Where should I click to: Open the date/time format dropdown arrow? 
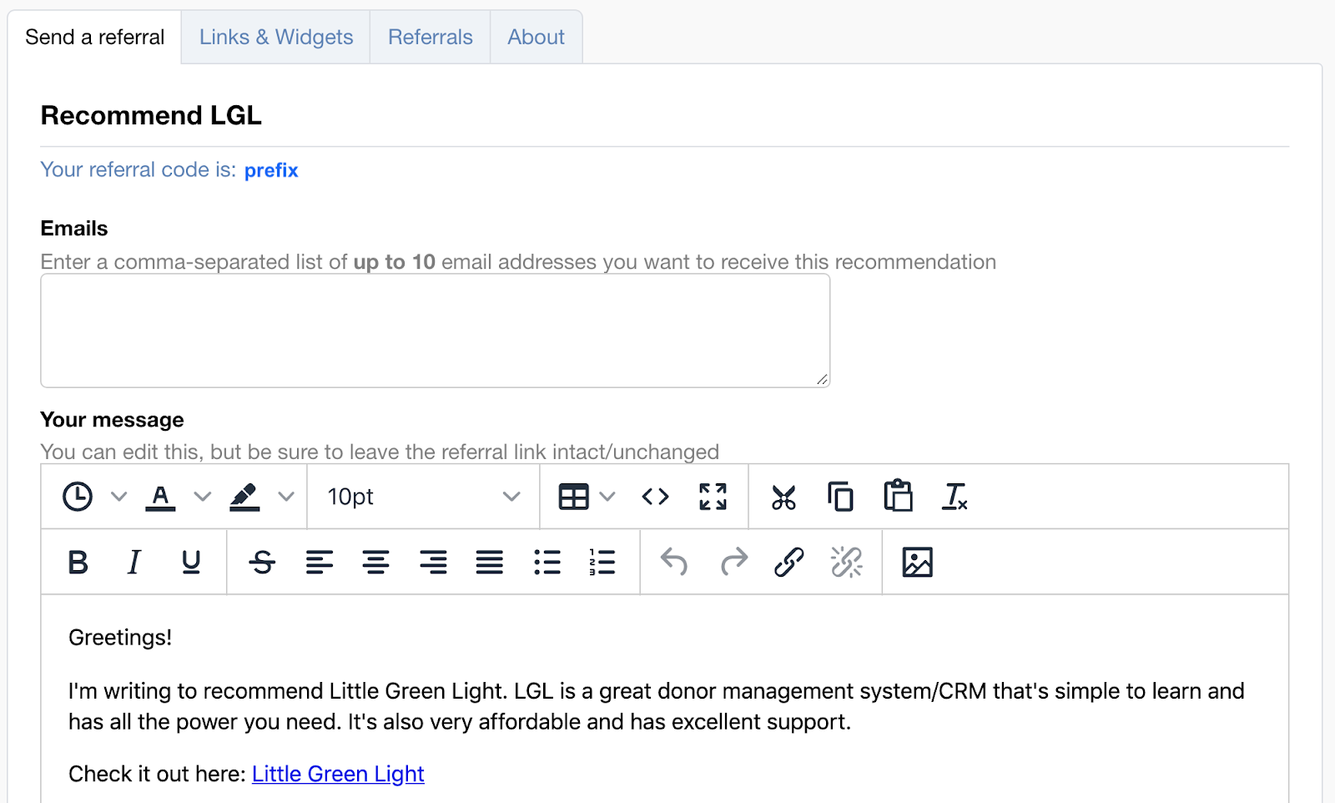pos(118,497)
